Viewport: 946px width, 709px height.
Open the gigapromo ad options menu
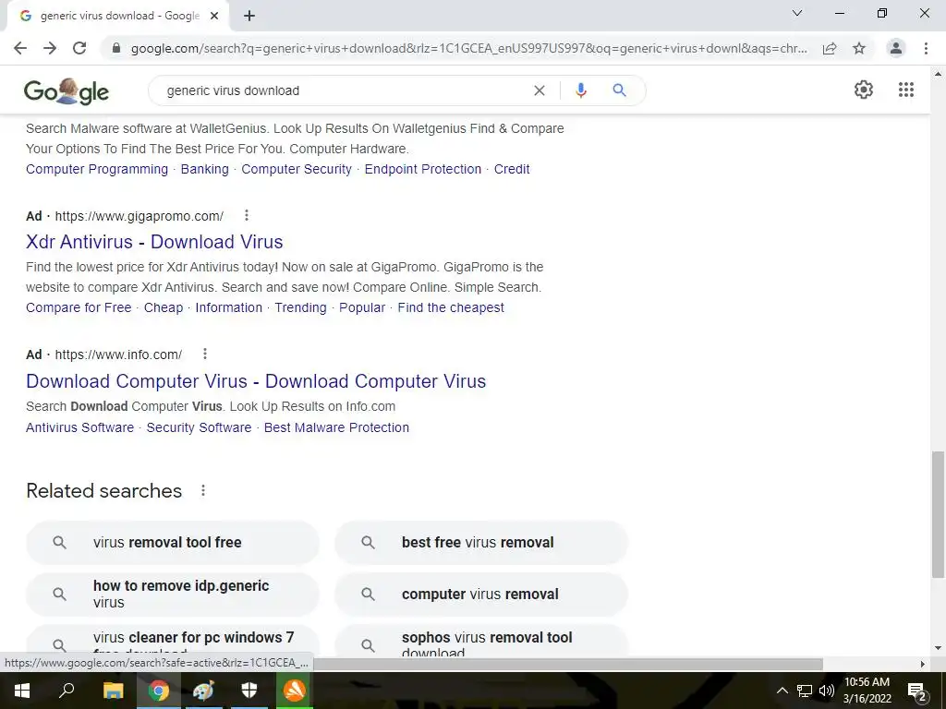(246, 215)
